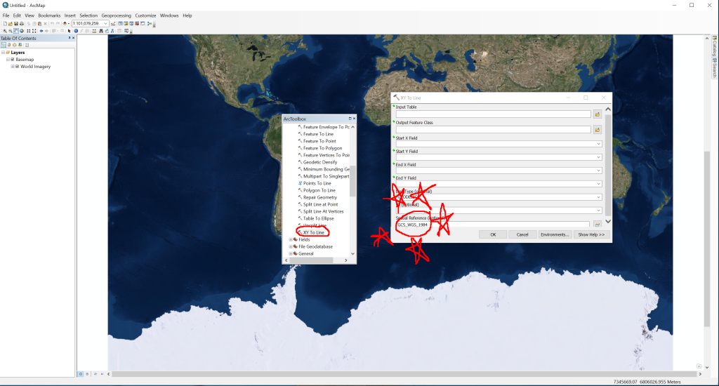Open End X Field dropdown
Screen dimensions: 719x386
[x=598, y=171]
